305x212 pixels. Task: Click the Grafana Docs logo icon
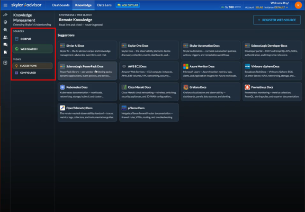[x=186, y=87]
